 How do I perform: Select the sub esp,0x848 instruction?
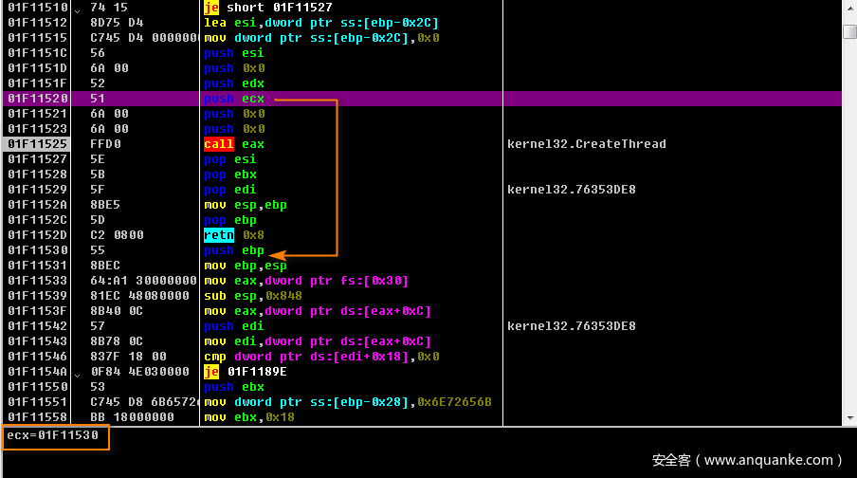tap(252, 296)
